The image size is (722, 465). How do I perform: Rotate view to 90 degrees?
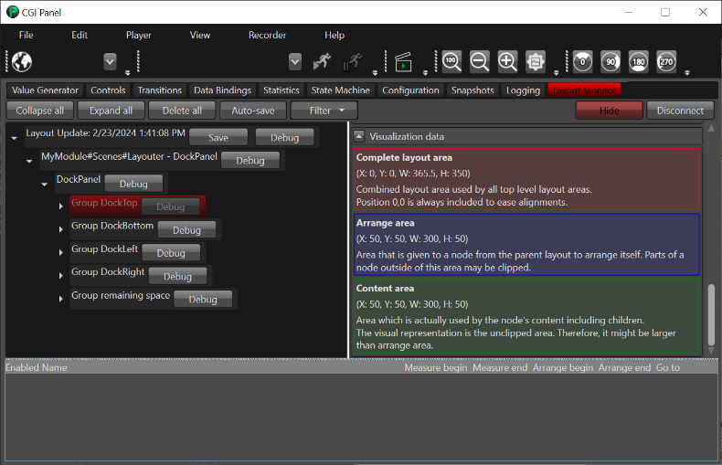click(611, 62)
